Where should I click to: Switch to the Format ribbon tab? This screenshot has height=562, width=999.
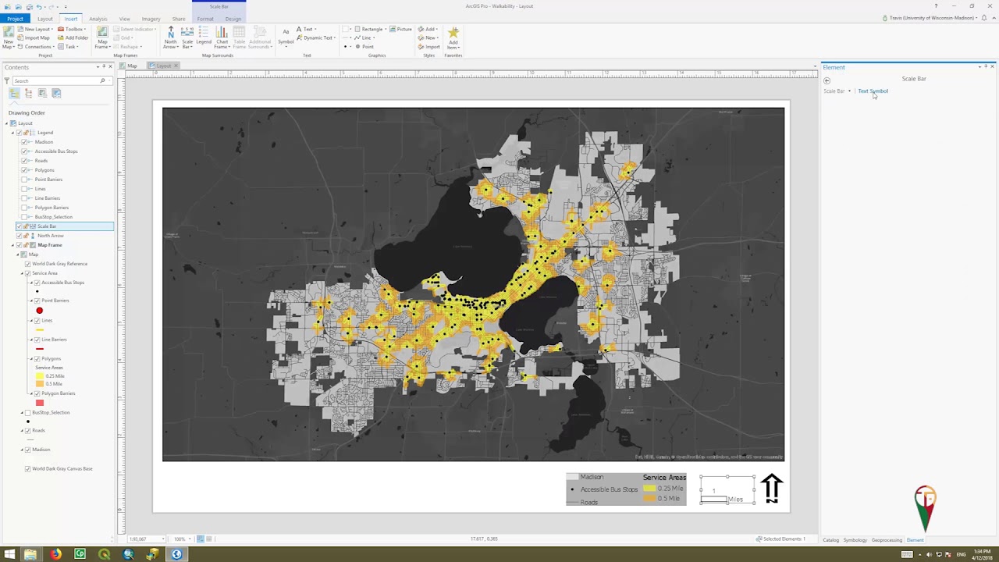point(205,19)
